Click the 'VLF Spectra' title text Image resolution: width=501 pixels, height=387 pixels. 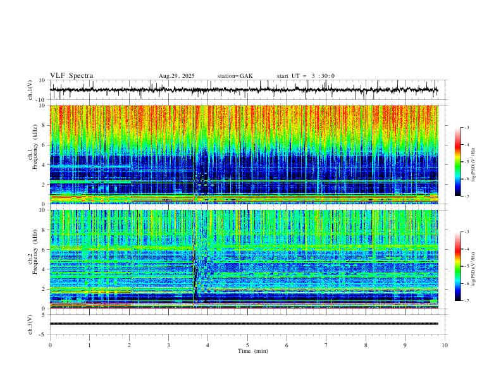(x=71, y=75)
